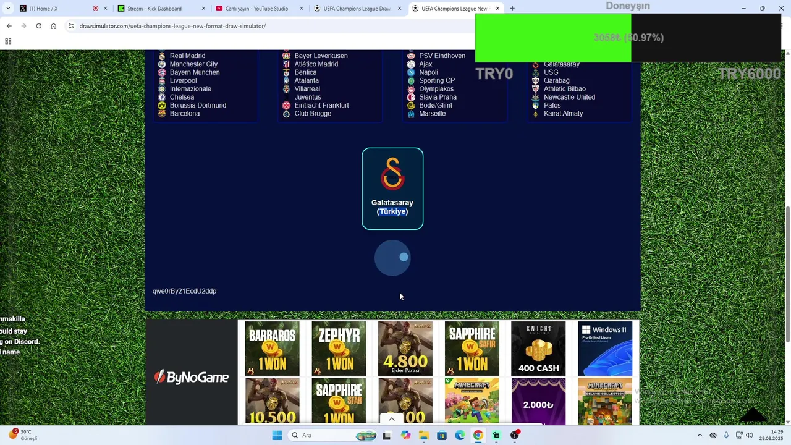791x445 pixels.
Task: Open the Windows Start menu
Action: (277, 435)
